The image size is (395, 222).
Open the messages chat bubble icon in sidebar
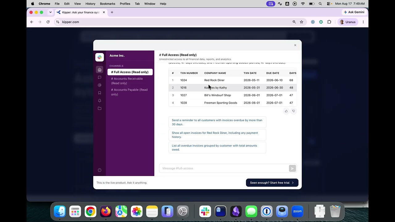click(x=99, y=77)
